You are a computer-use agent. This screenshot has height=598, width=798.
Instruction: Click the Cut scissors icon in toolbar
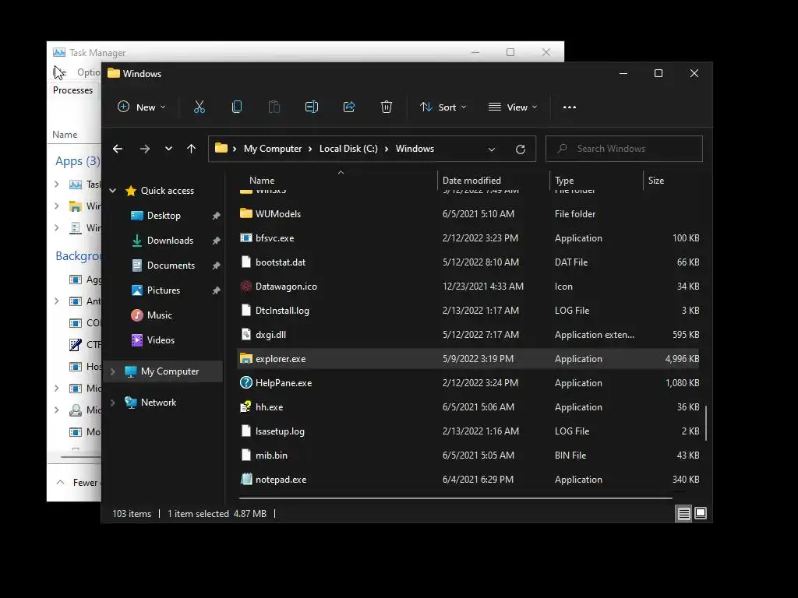199,107
